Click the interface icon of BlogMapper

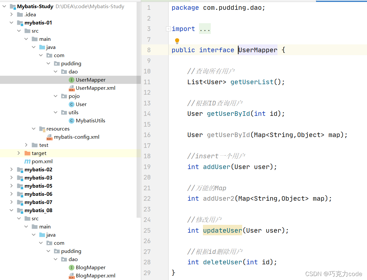click(x=71, y=268)
